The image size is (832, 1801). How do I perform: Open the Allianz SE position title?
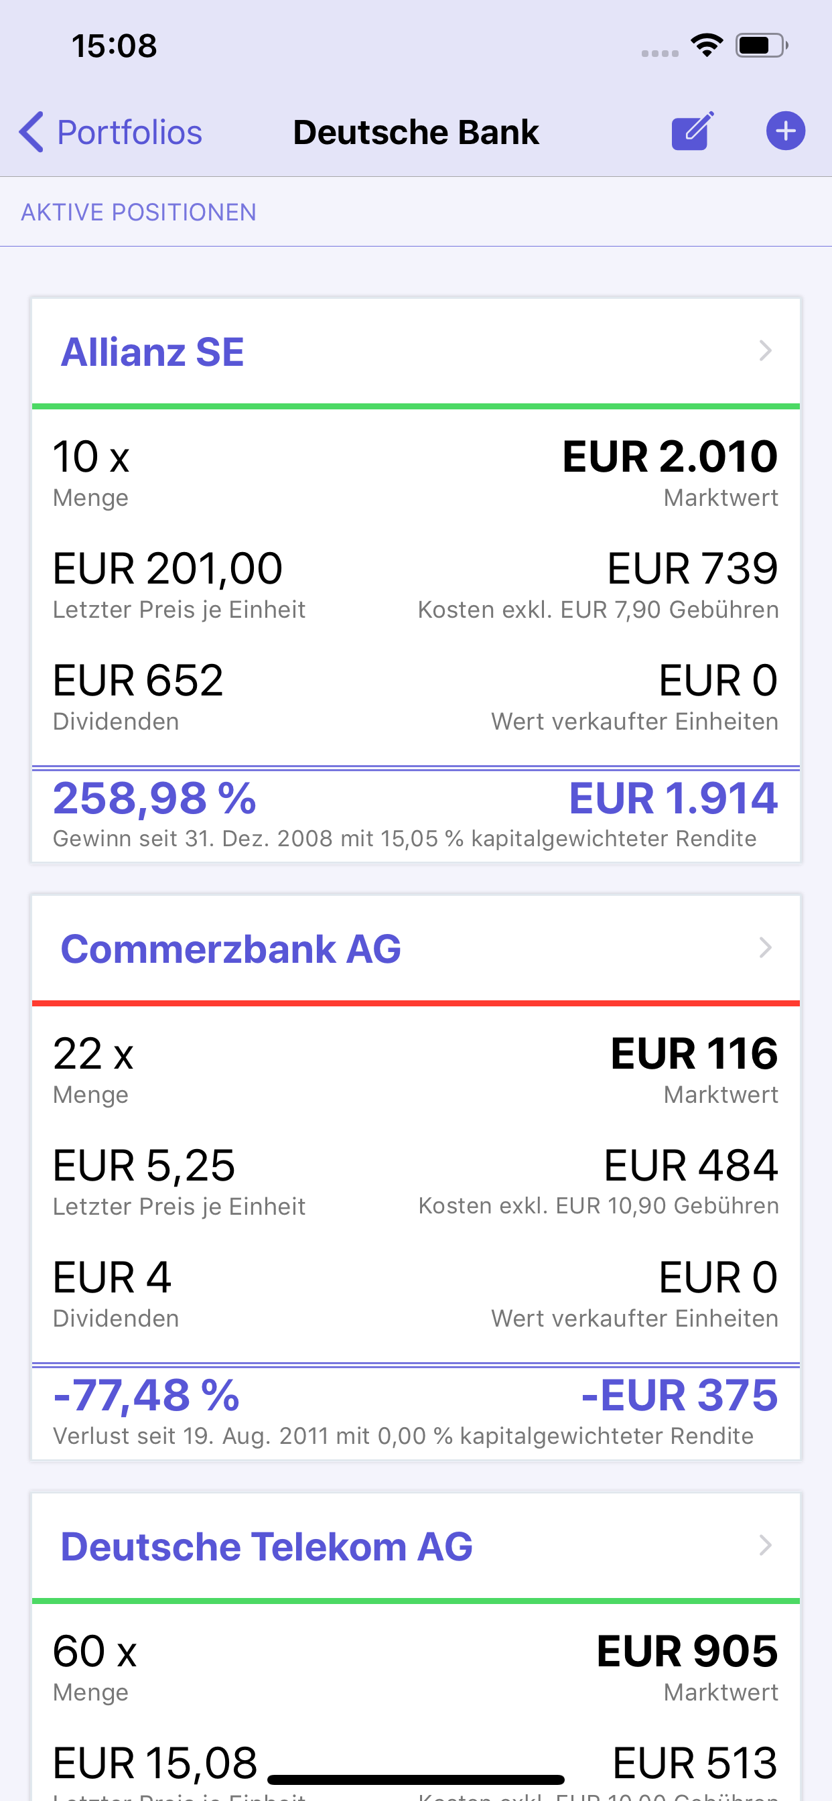click(x=153, y=352)
